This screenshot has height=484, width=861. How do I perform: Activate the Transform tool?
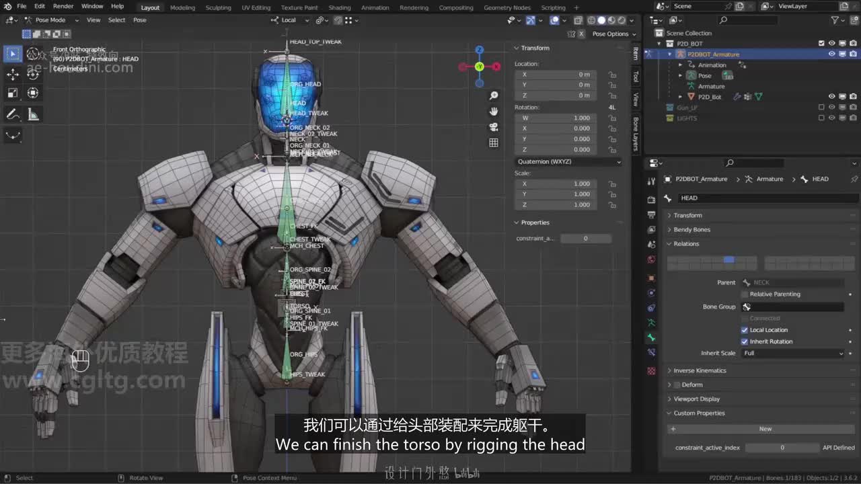(x=33, y=93)
